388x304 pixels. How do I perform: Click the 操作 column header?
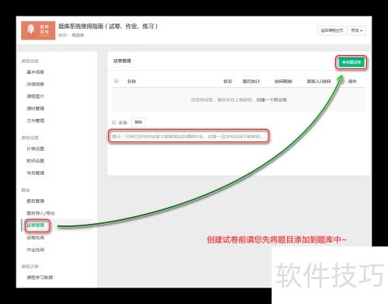[x=352, y=82]
